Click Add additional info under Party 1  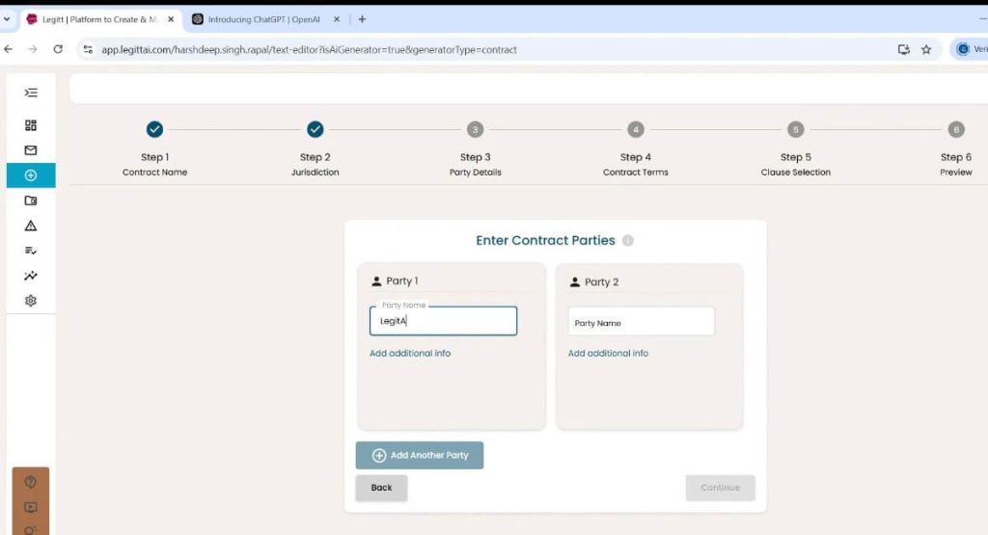click(410, 353)
